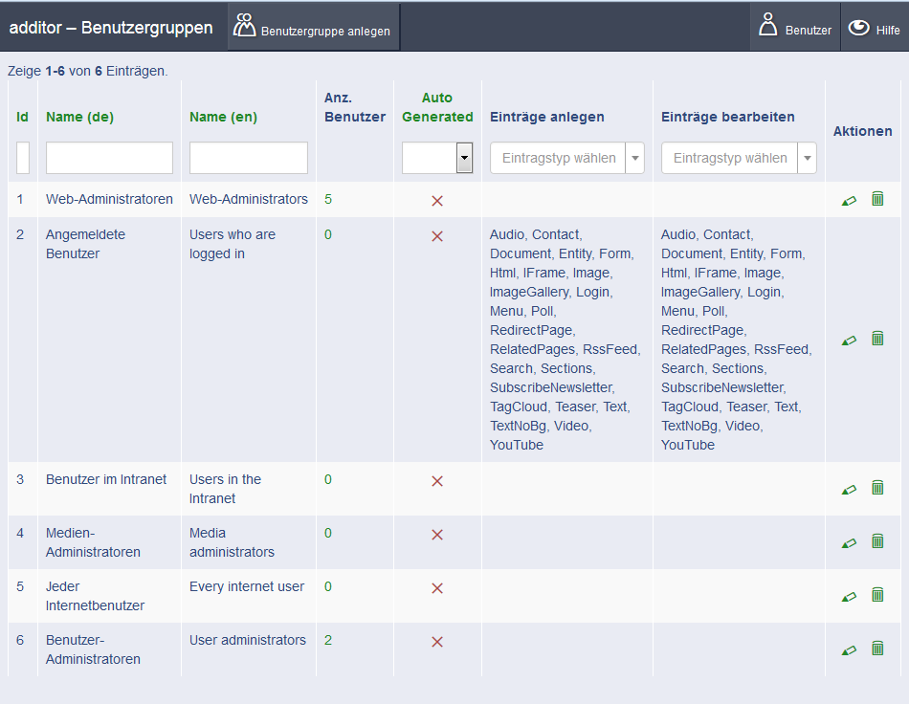Expand Einträge bearbeiten Eintragstyp selector
The height and width of the screenshot is (704, 909).
coord(738,158)
